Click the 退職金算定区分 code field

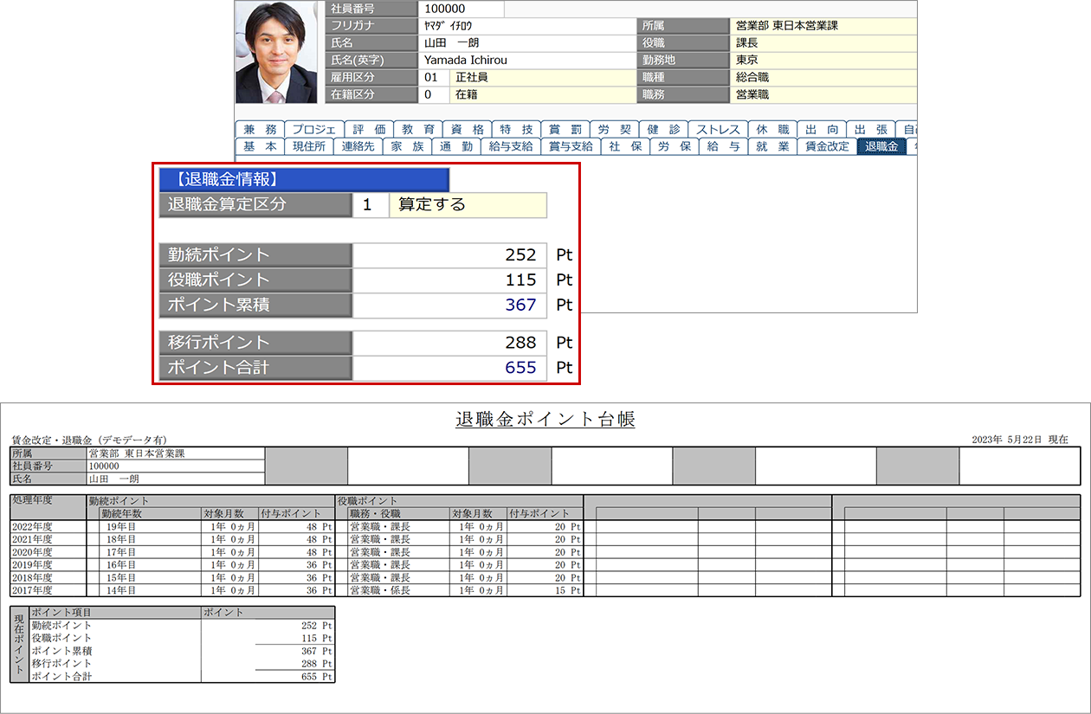pyautogui.click(x=370, y=205)
